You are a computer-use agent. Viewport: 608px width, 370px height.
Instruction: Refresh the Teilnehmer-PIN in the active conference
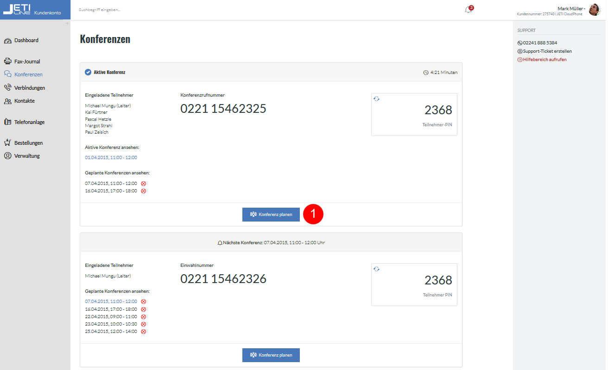[376, 99]
